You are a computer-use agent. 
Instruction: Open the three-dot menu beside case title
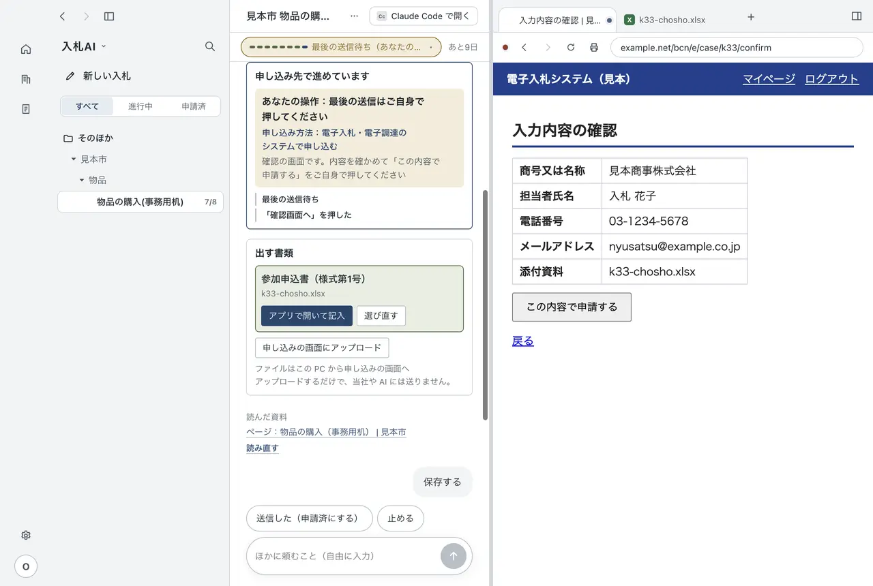click(x=354, y=16)
